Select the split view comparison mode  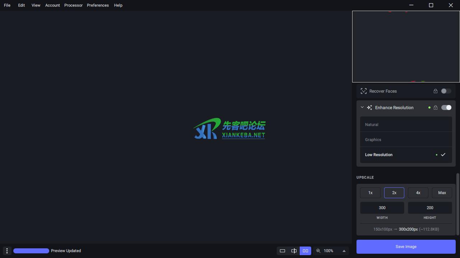[294, 251]
